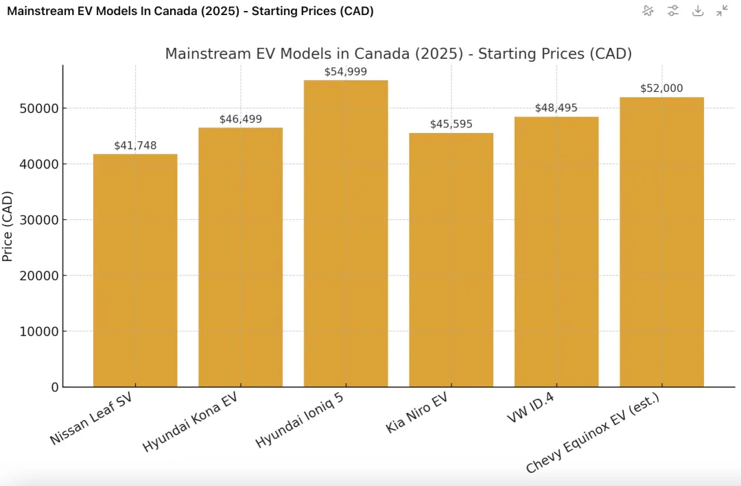The height and width of the screenshot is (486, 741).
Task: Click the Price (CAD) axis title
Action: pos(7,226)
